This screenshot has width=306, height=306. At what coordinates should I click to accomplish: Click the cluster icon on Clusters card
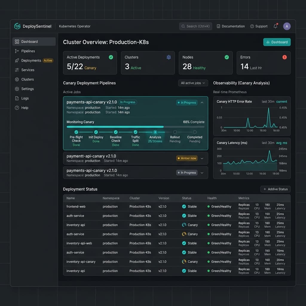(x=169, y=57)
